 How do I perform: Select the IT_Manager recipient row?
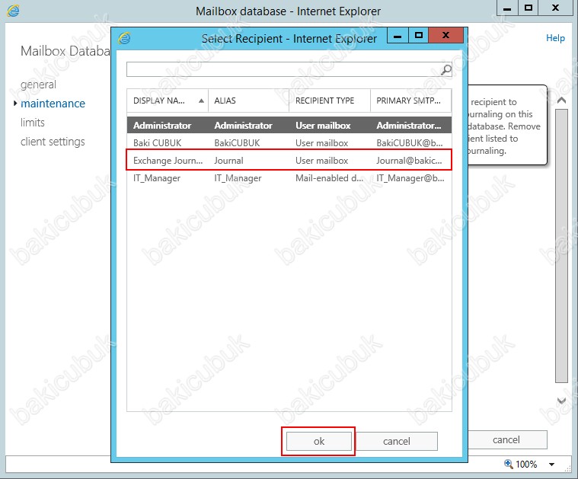pos(289,178)
